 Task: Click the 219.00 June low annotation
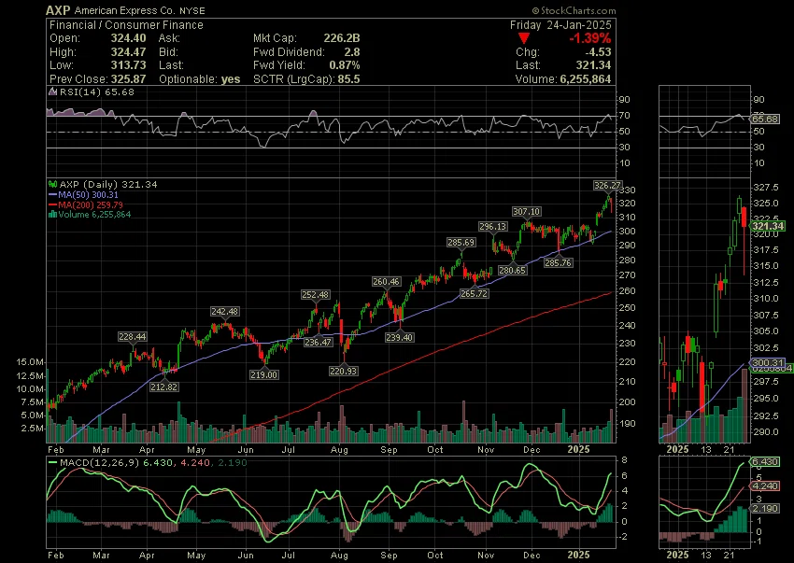coord(263,374)
